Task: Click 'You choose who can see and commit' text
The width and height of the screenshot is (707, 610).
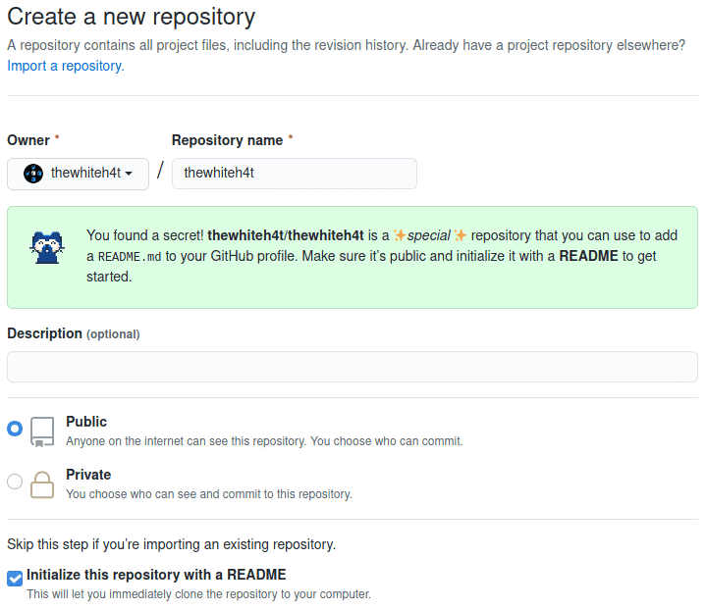Action: (209, 494)
